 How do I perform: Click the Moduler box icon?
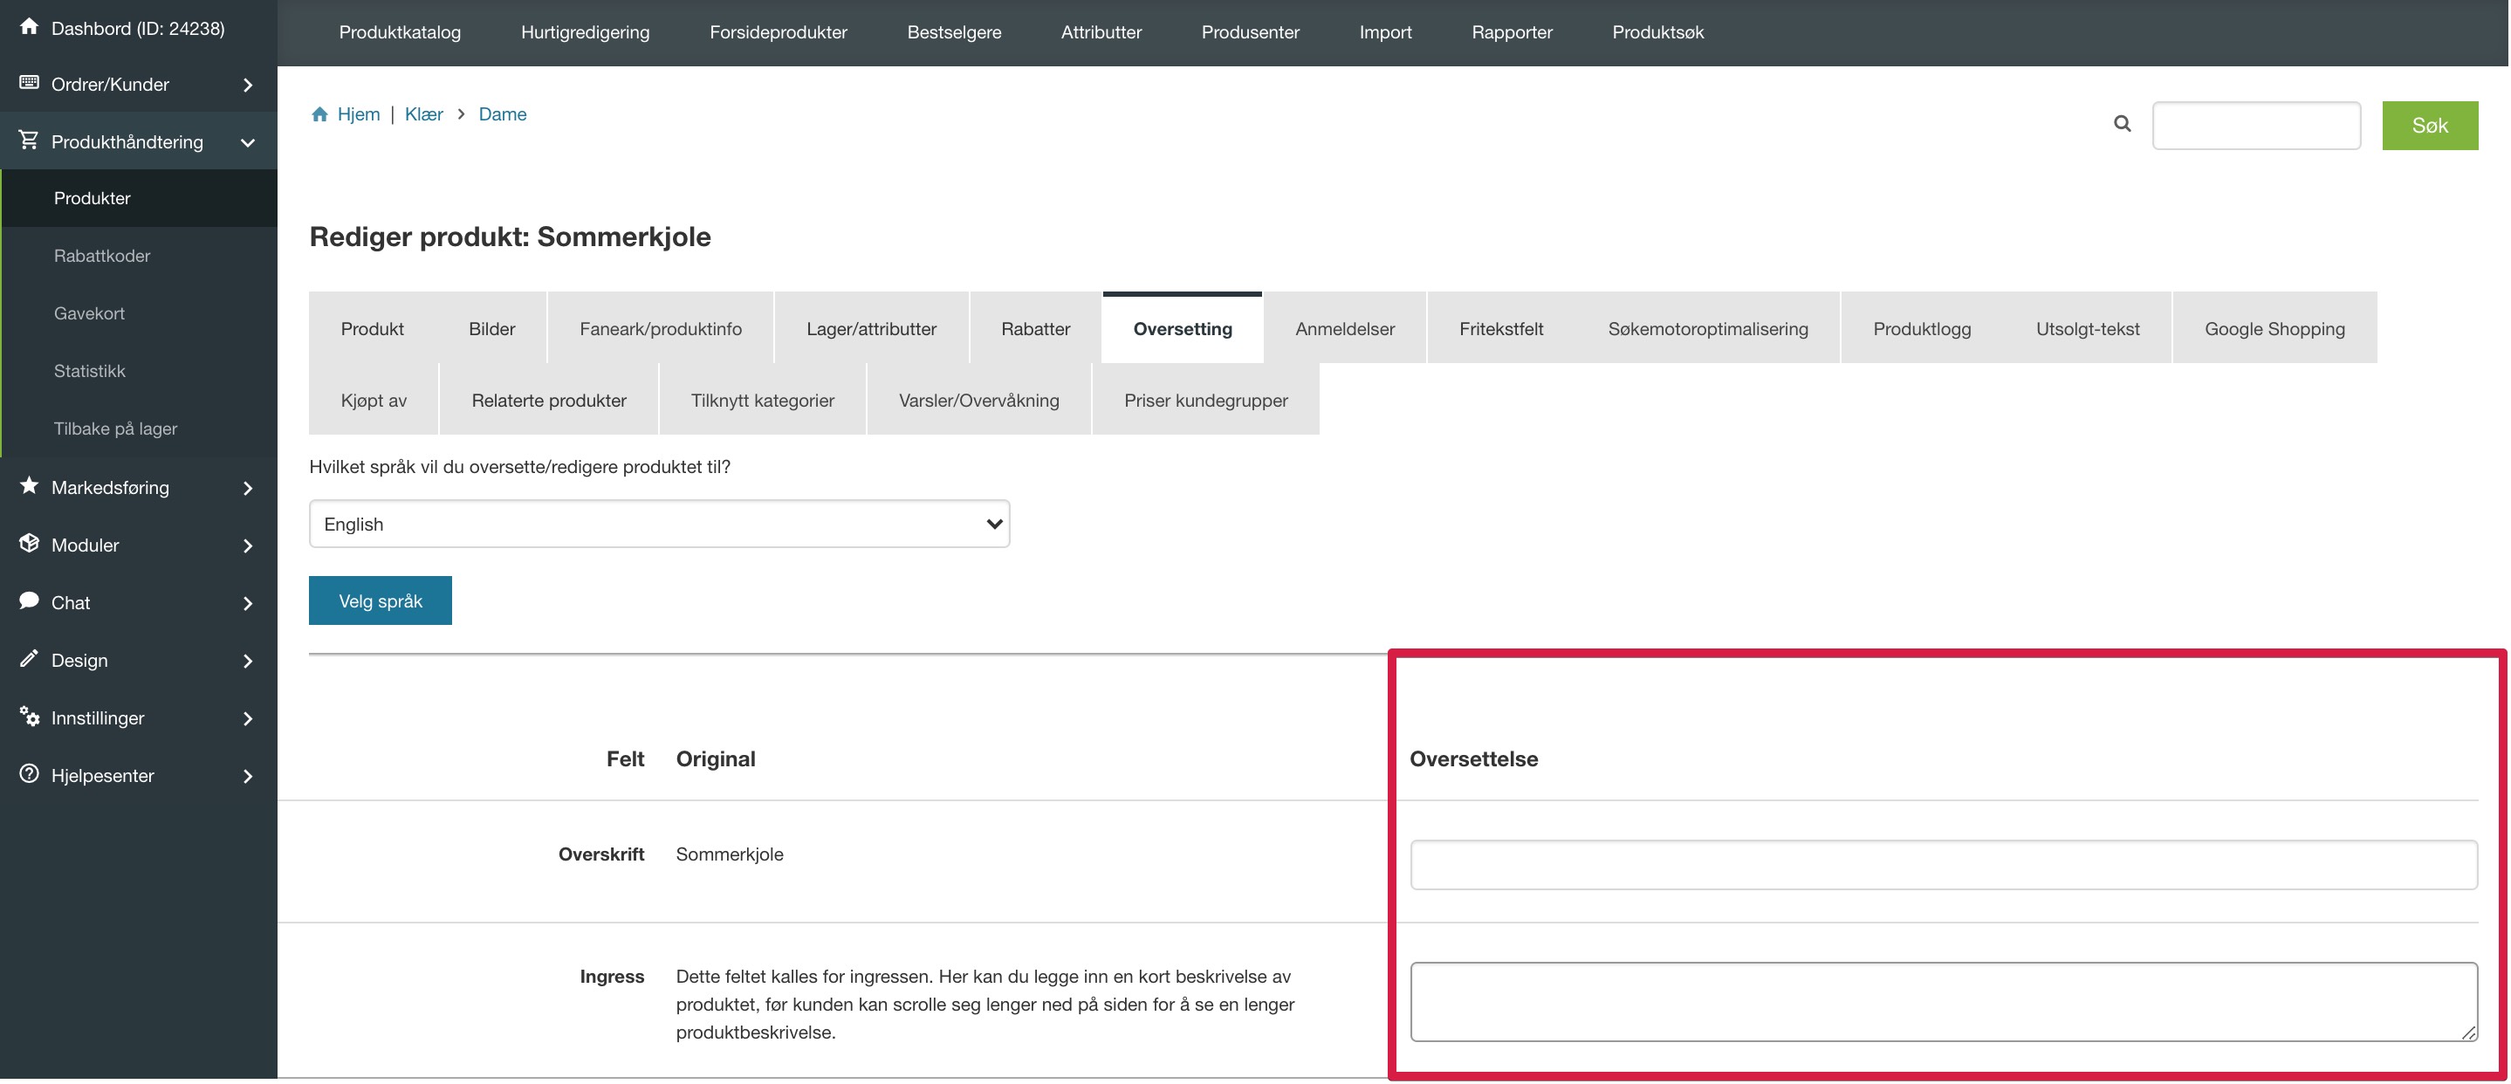[x=30, y=543]
